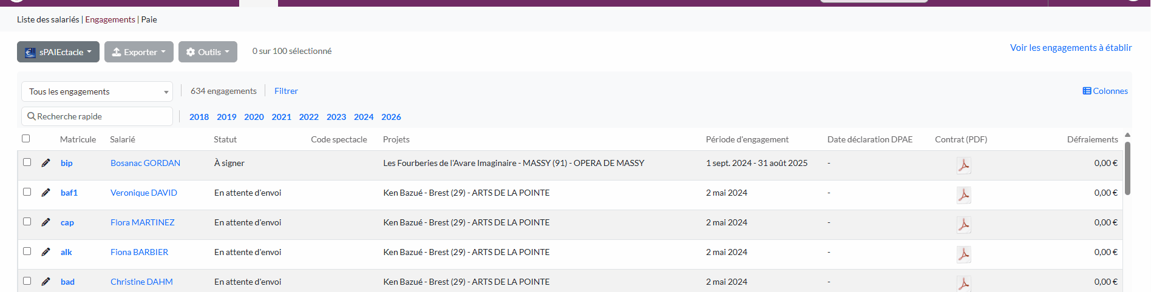Select the checkbox for Fiona BARBIER
This screenshot has width=1151, height=292.
(x=27, y=251)
